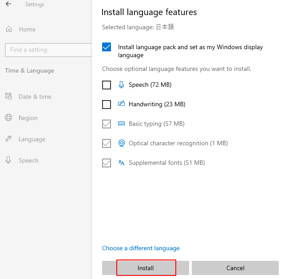
Task: Uncheck Install language pack as display language
Action: pos(107,47)
